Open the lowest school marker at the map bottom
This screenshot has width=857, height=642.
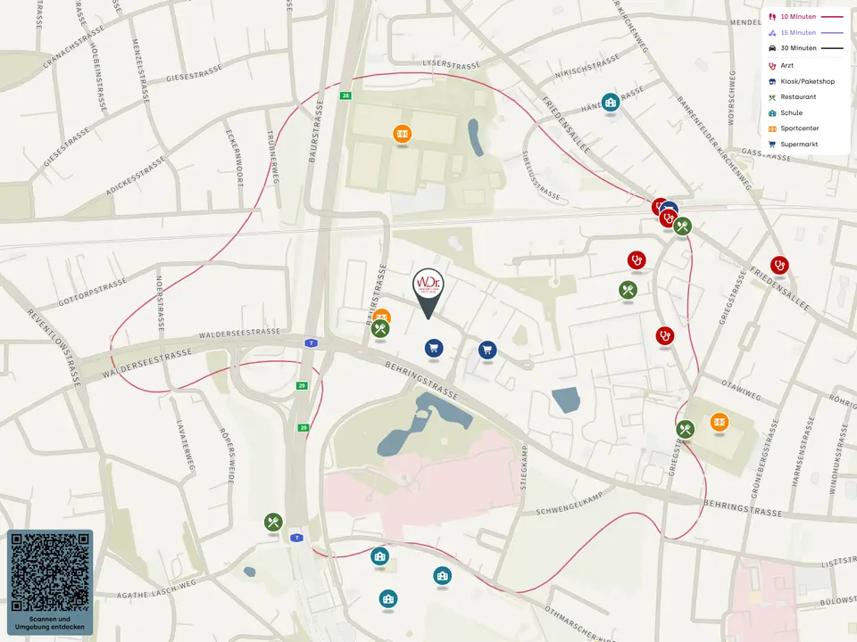tap(388, 599)
